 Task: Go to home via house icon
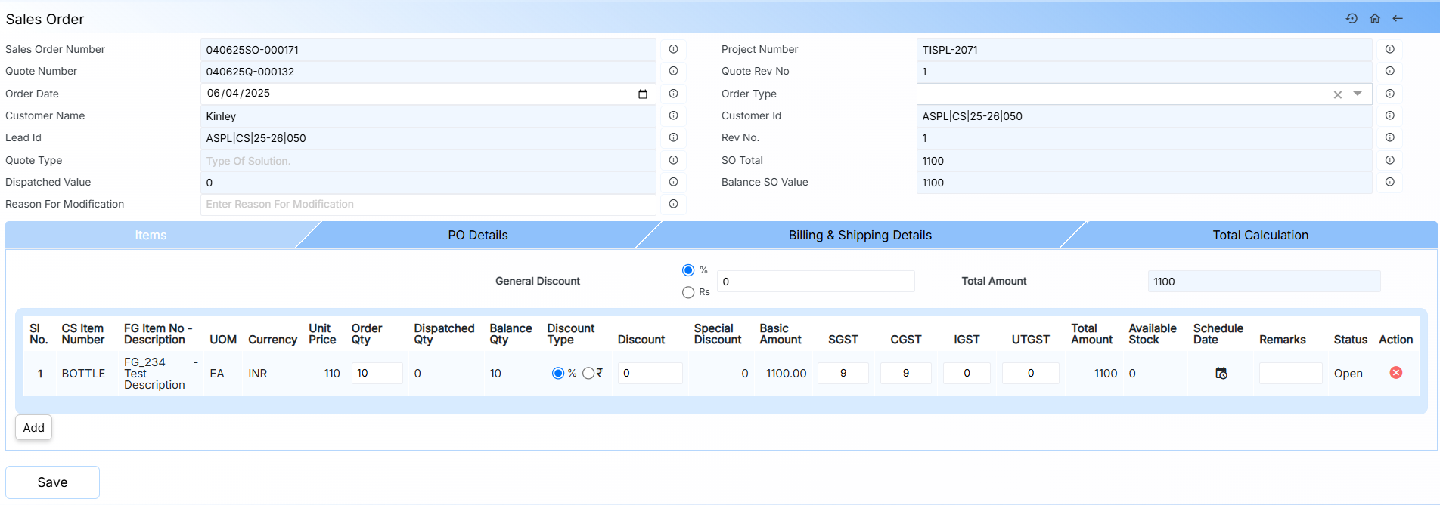click(1375, 19)
